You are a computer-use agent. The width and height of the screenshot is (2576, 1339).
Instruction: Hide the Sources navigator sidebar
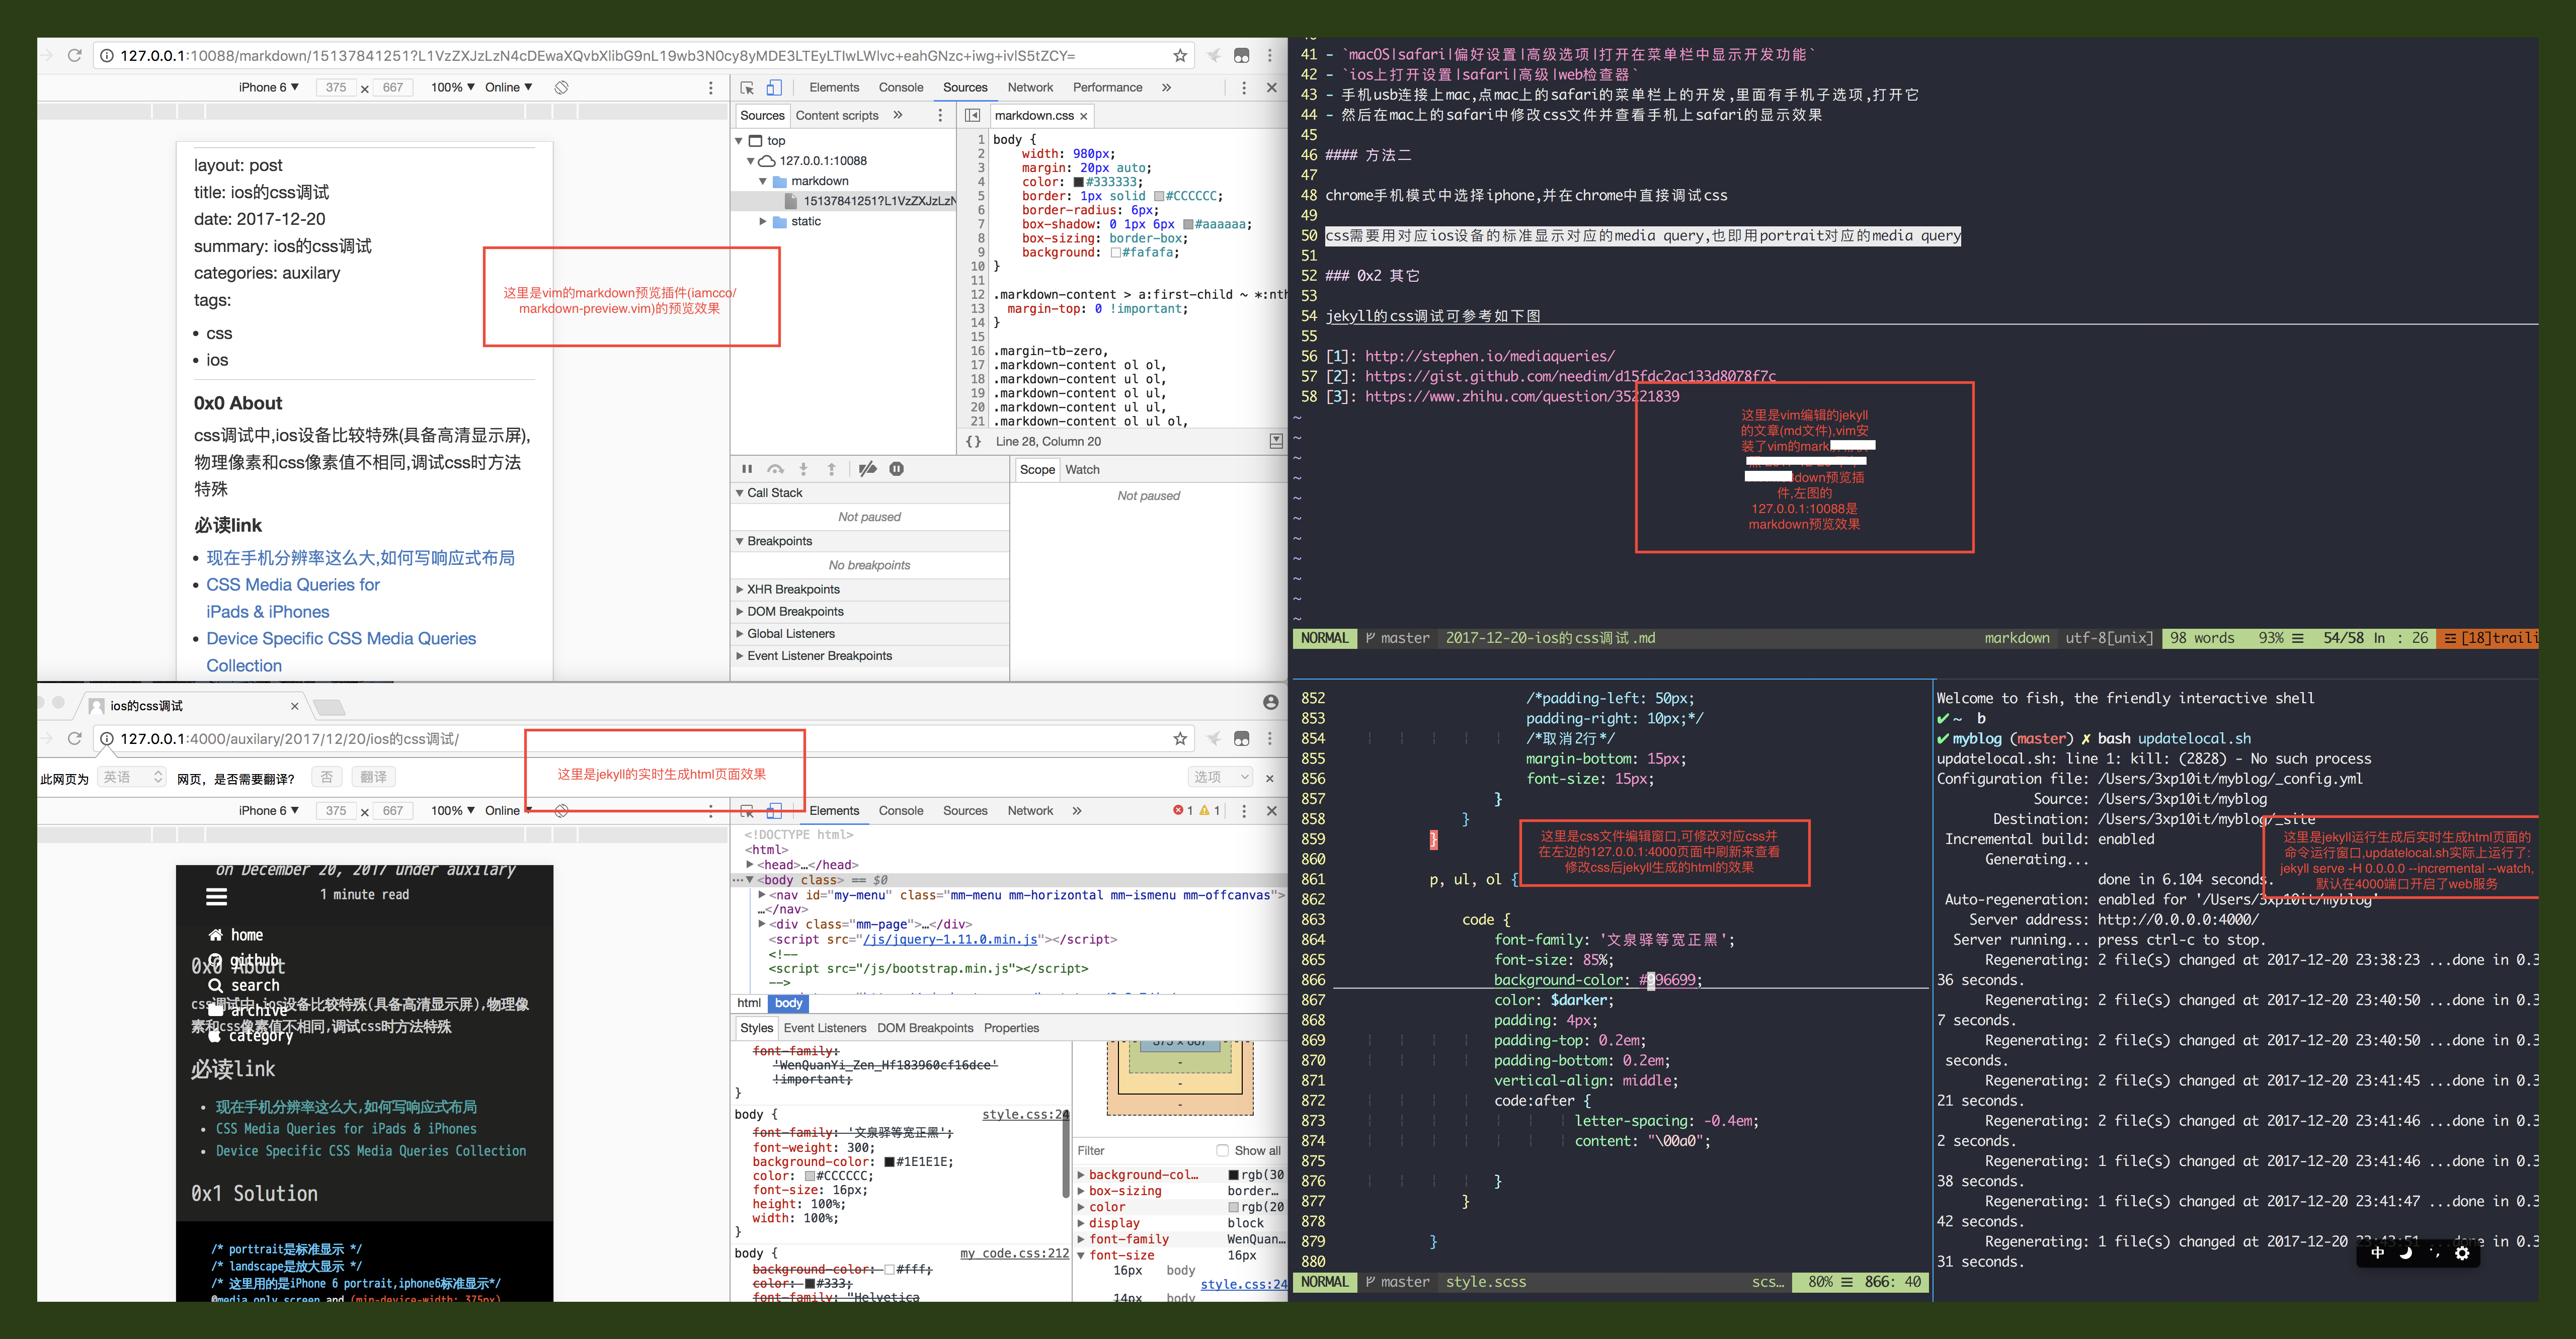[x=972, y=116]
